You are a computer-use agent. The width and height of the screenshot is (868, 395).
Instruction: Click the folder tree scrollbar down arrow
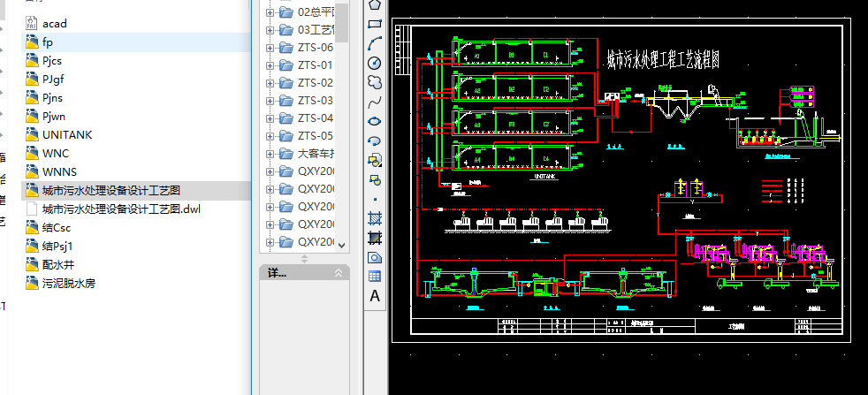(342, 244)
